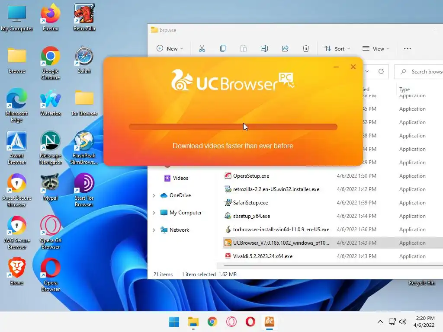Minimize the UC Browser installer window

336,67
